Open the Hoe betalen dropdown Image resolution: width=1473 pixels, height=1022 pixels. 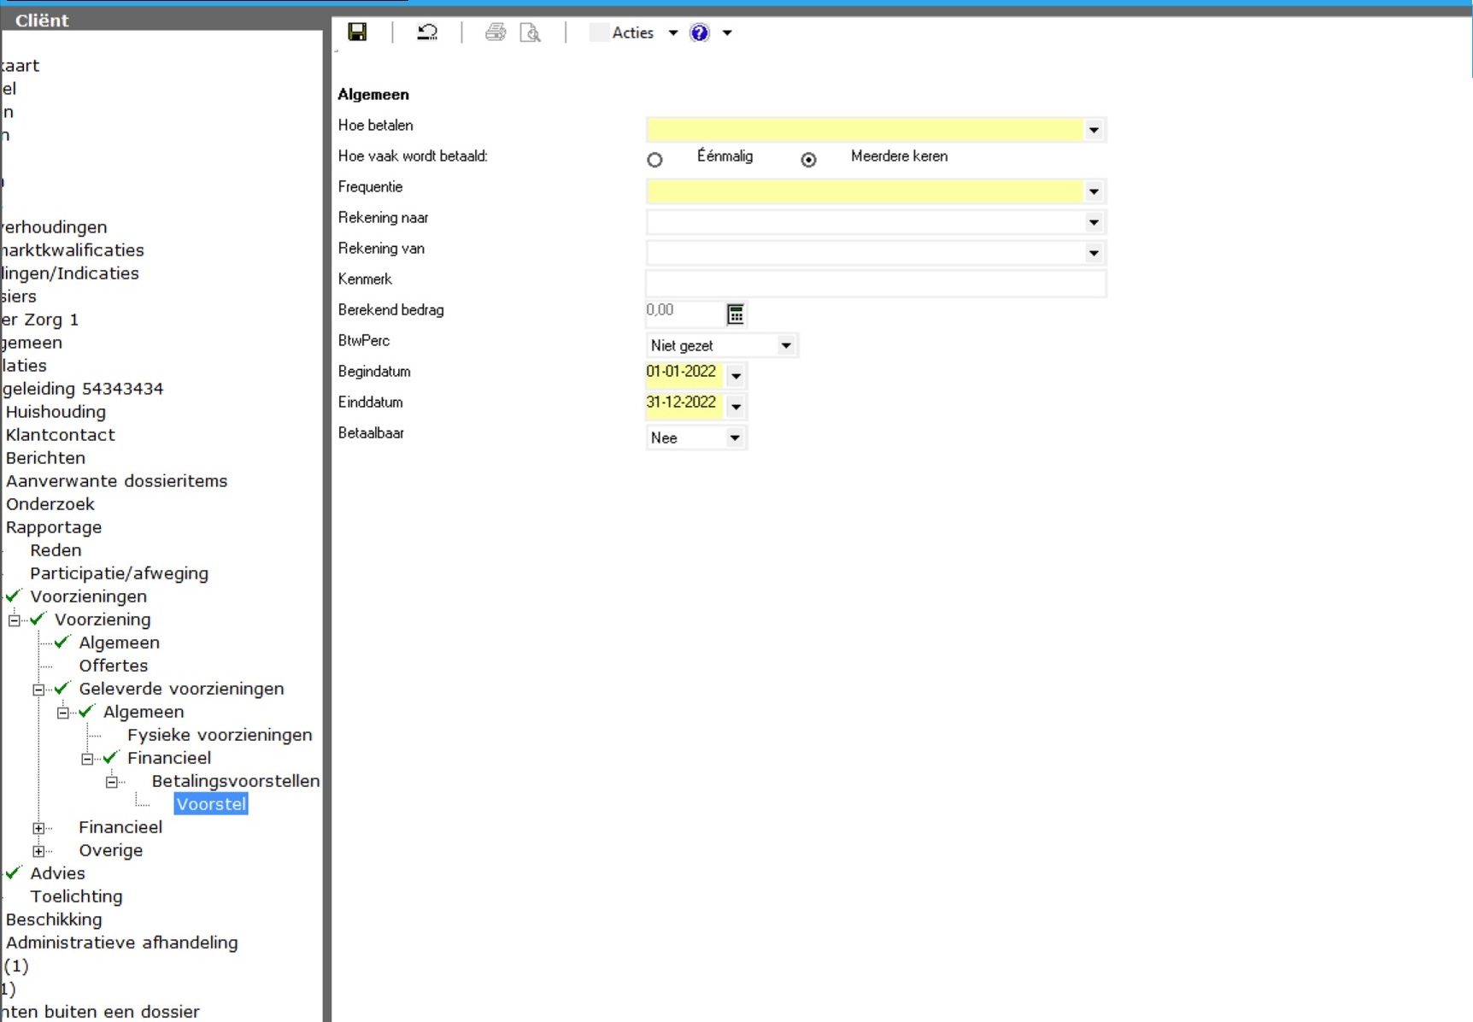click(x=1094, y=130)
